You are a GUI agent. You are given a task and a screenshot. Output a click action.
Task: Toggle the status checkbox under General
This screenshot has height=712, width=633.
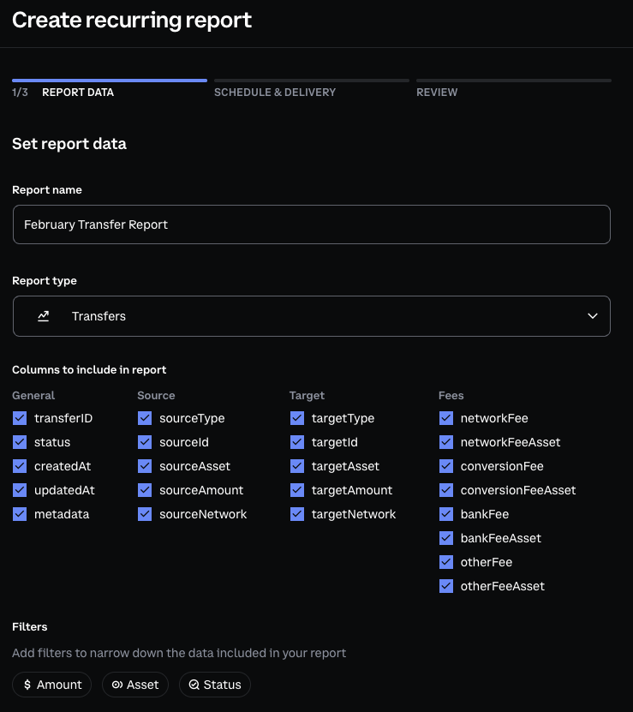coord(20,442)
